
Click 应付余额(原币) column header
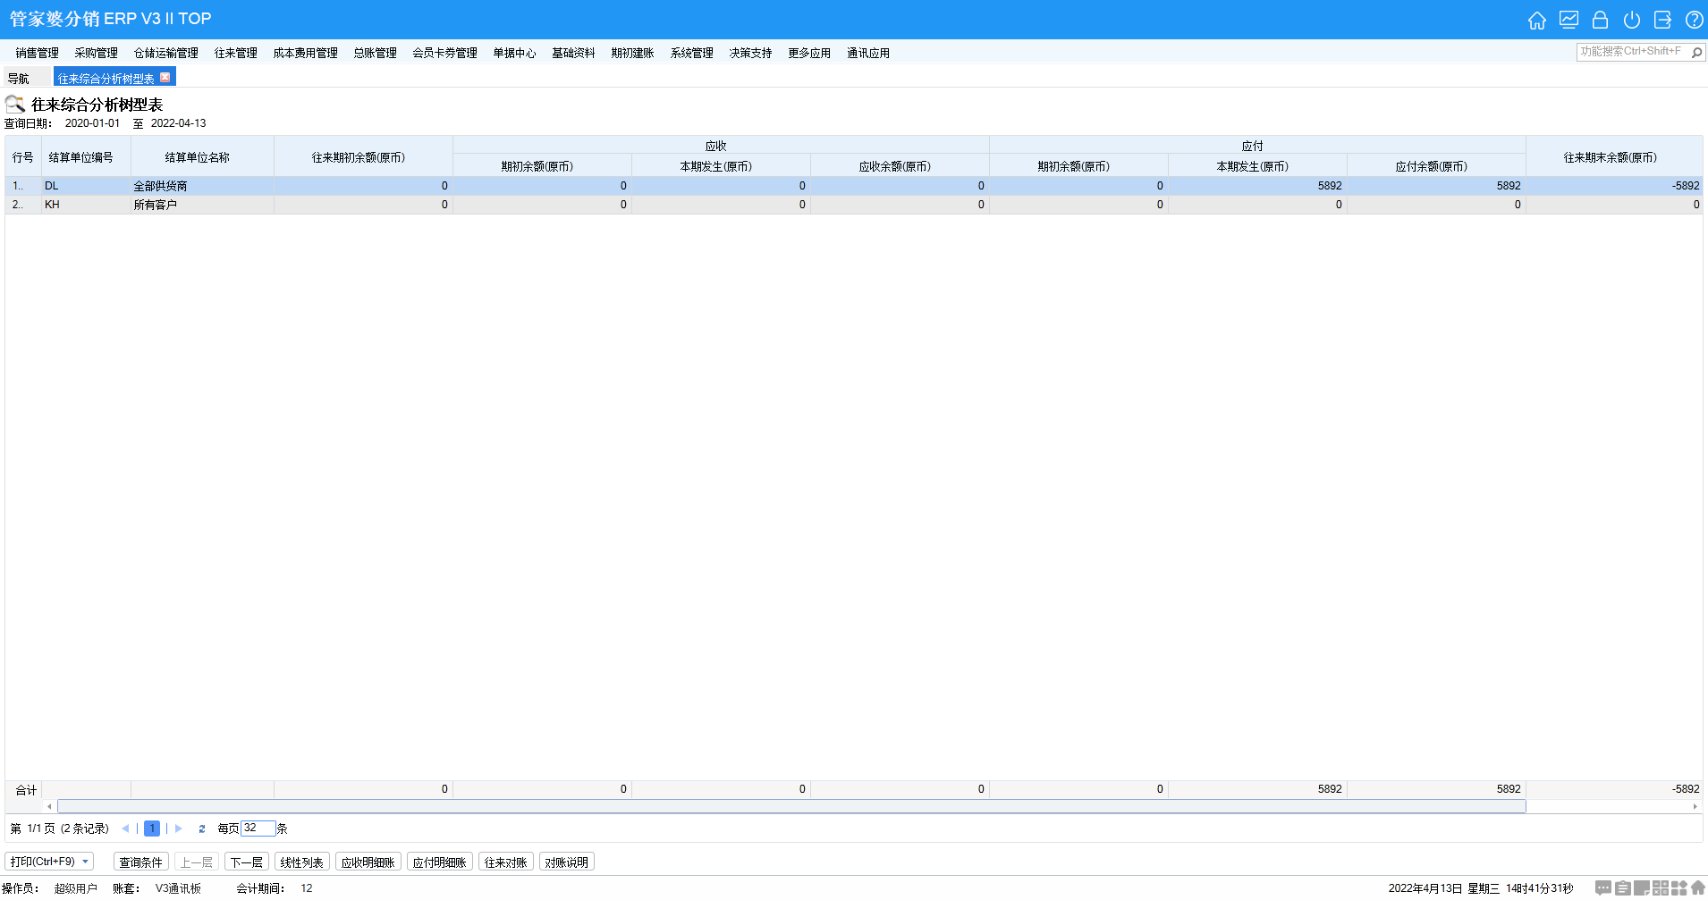[x=1436, y=166]
